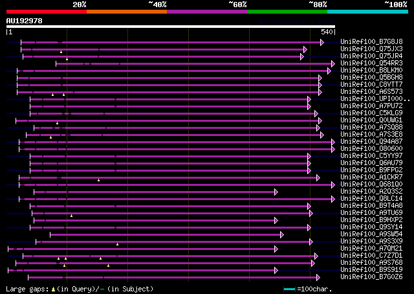Click the query start position 1 label

[10, 32]
